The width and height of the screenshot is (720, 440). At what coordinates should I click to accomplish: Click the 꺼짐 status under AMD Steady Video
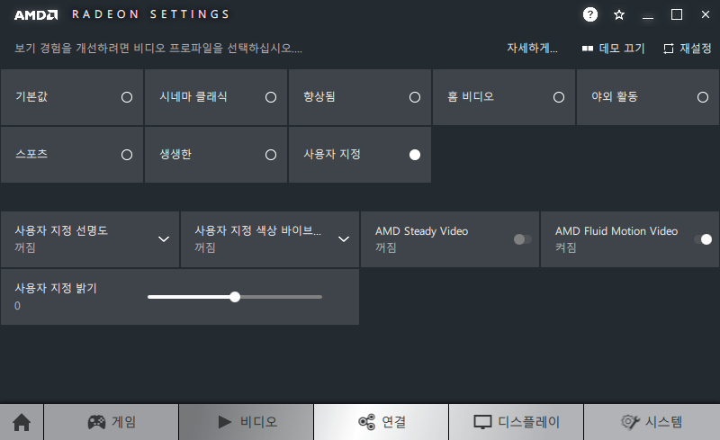click(x=386, y=248)
